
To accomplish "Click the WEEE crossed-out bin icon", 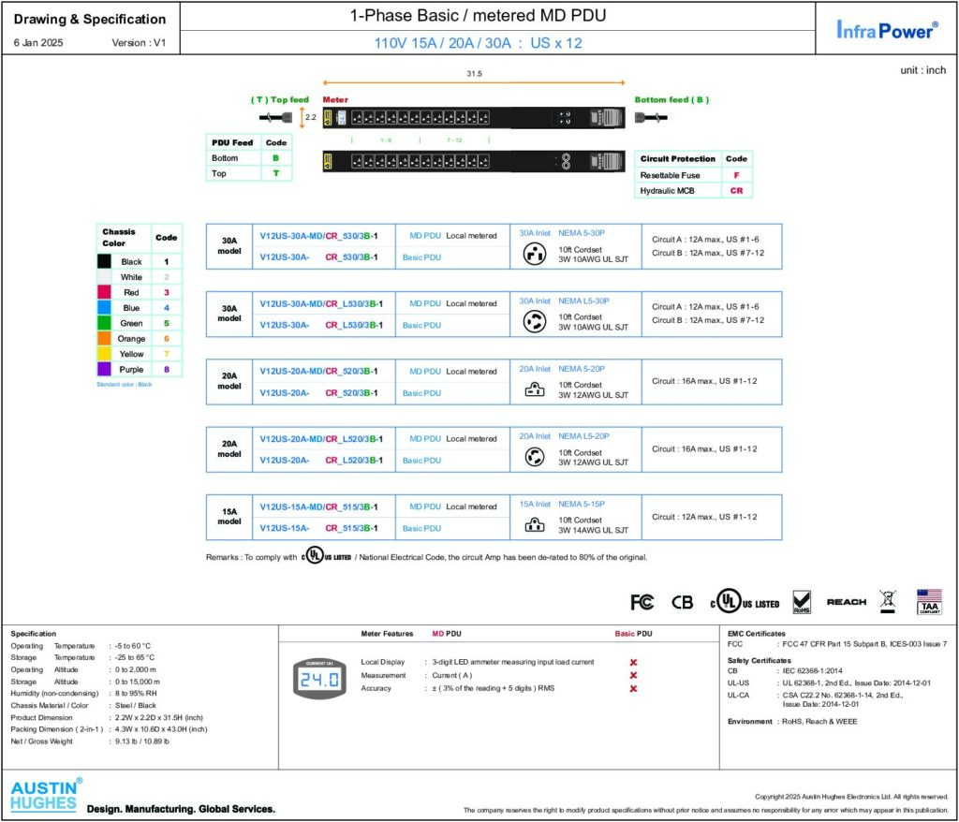I will [888, 601].
